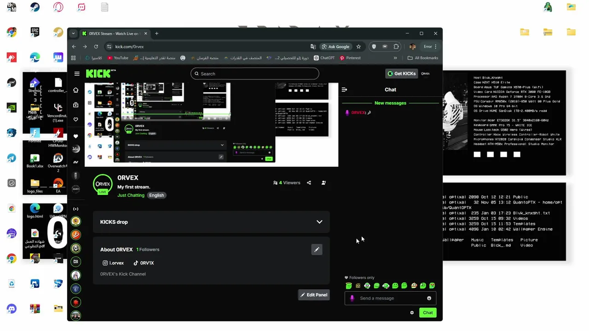Open Following heart icon in sidebar
Viewport: 589px width, 331px height.
[76, 120]
